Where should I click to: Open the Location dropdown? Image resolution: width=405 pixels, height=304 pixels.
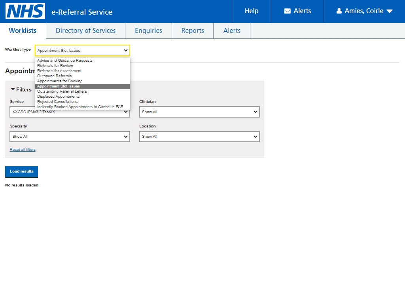pyautogui.click(x=199, y=137)
